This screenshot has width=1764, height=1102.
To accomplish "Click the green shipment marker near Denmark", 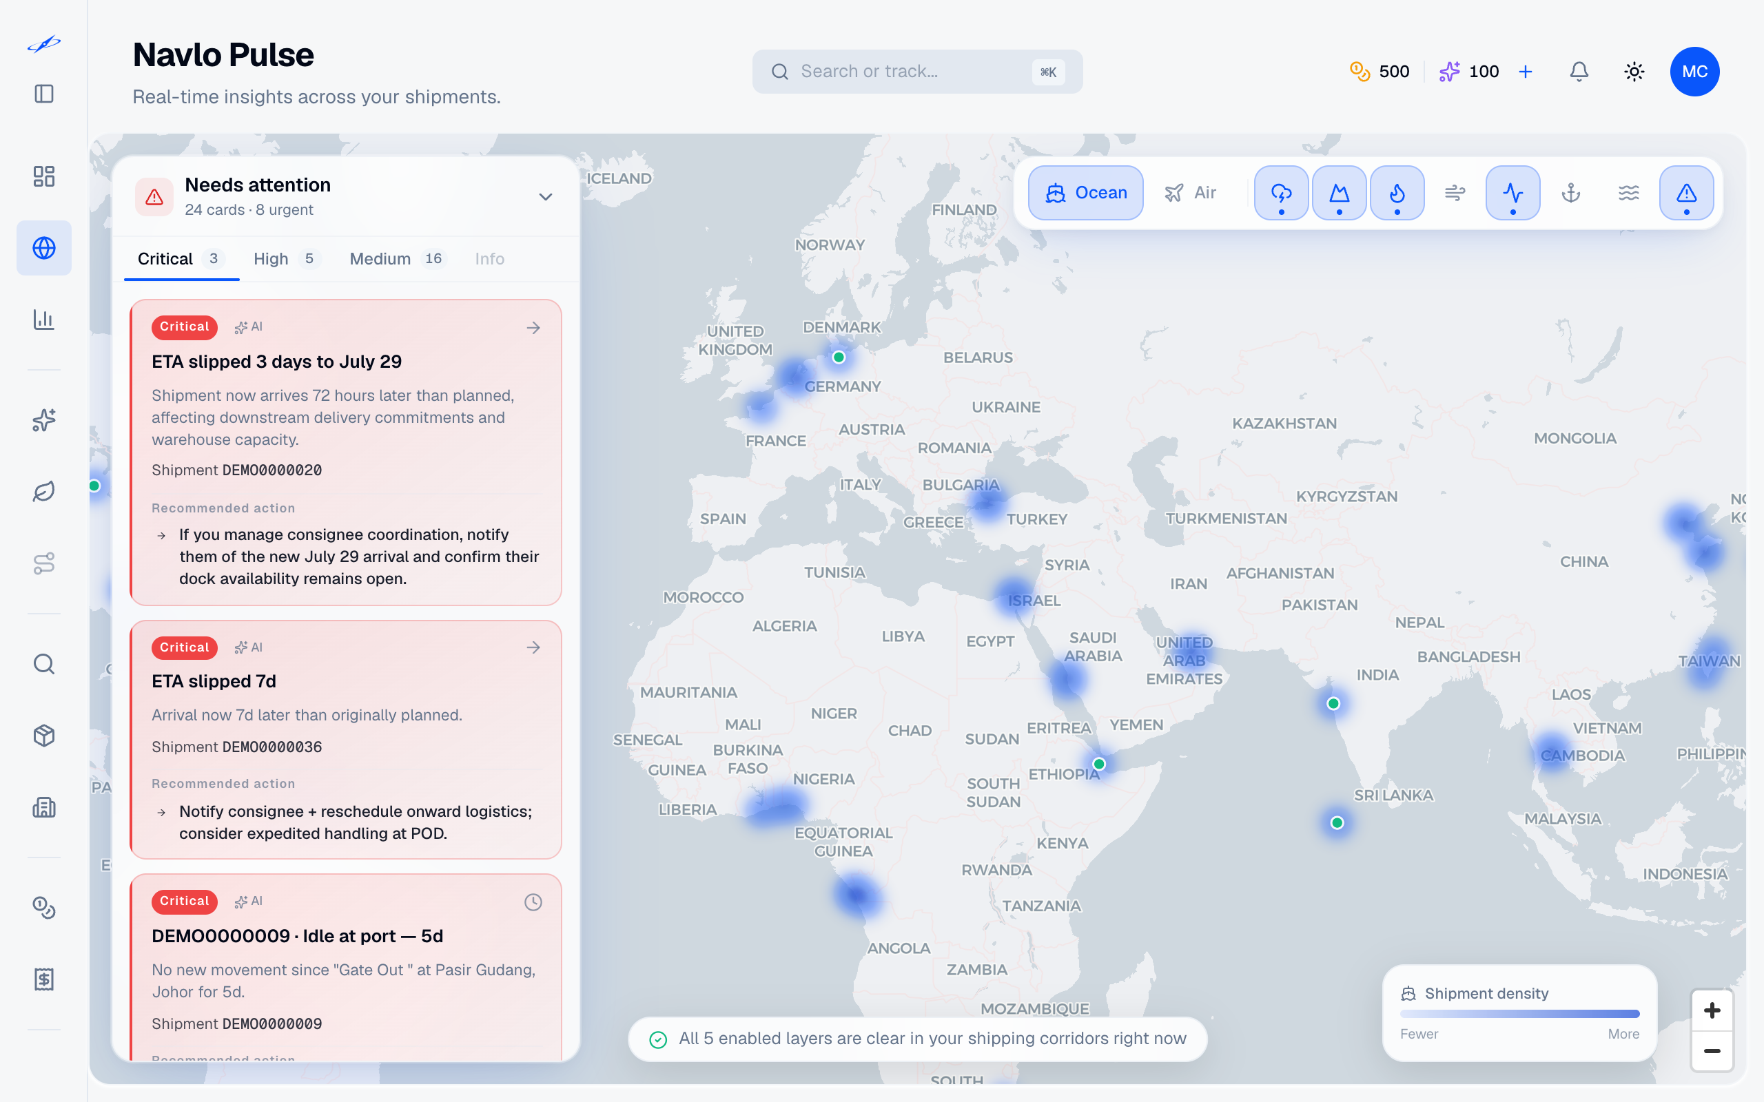I will pyautogui.click(x=839, y=357).
